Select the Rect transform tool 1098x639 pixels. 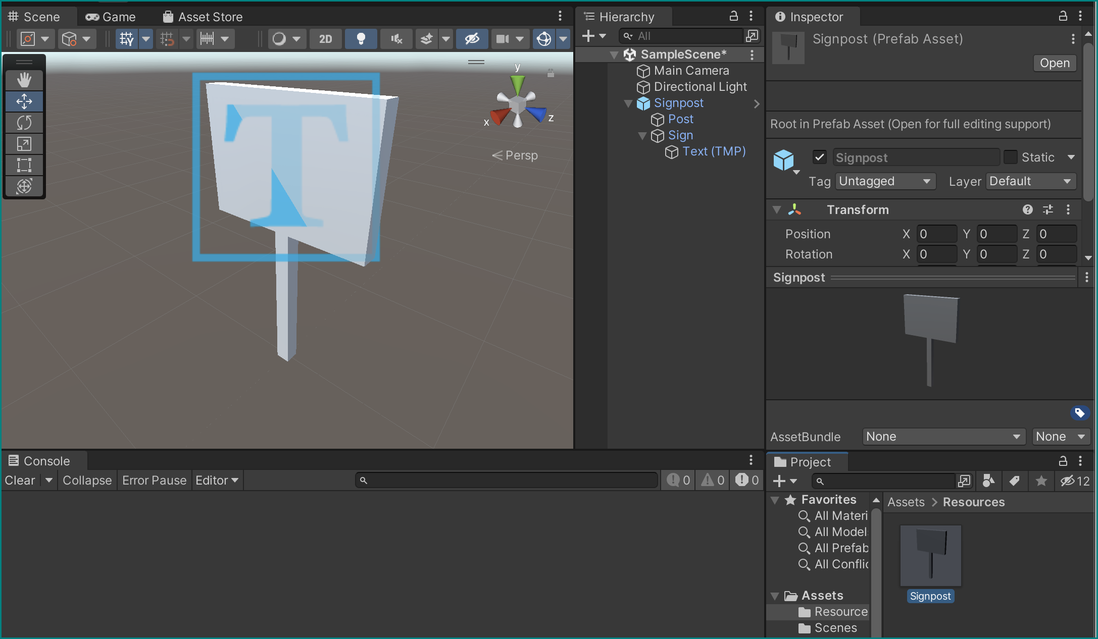[x=24, y=165]
